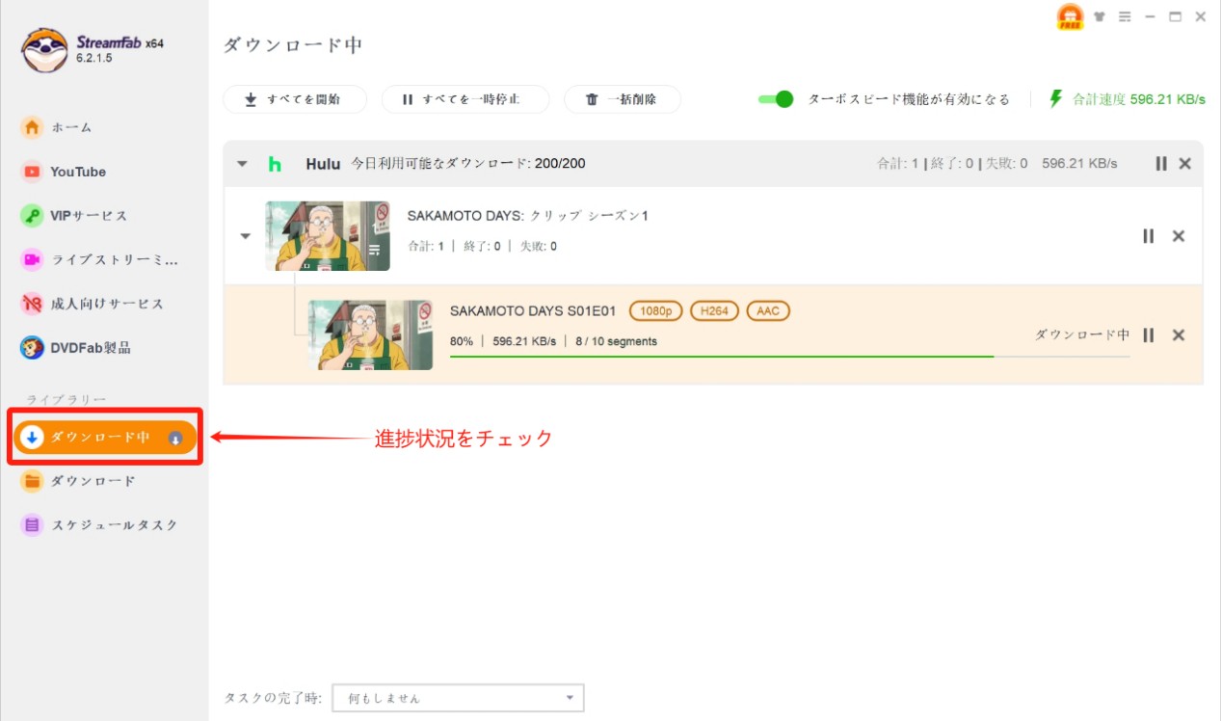Delete the SAKAMOTO DAYS season task
1221x721 pixels.
[x=1178, y=236]
